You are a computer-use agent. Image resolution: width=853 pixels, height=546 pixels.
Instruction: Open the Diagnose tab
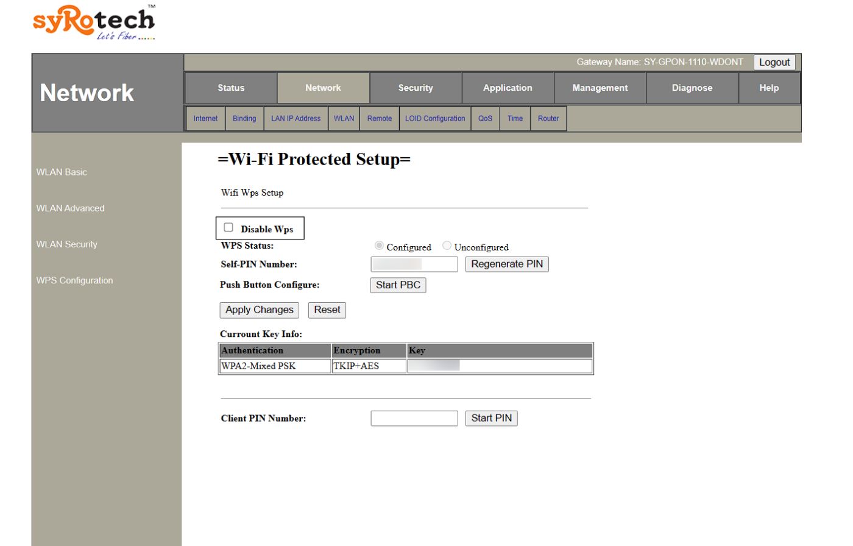pos(692,88)
